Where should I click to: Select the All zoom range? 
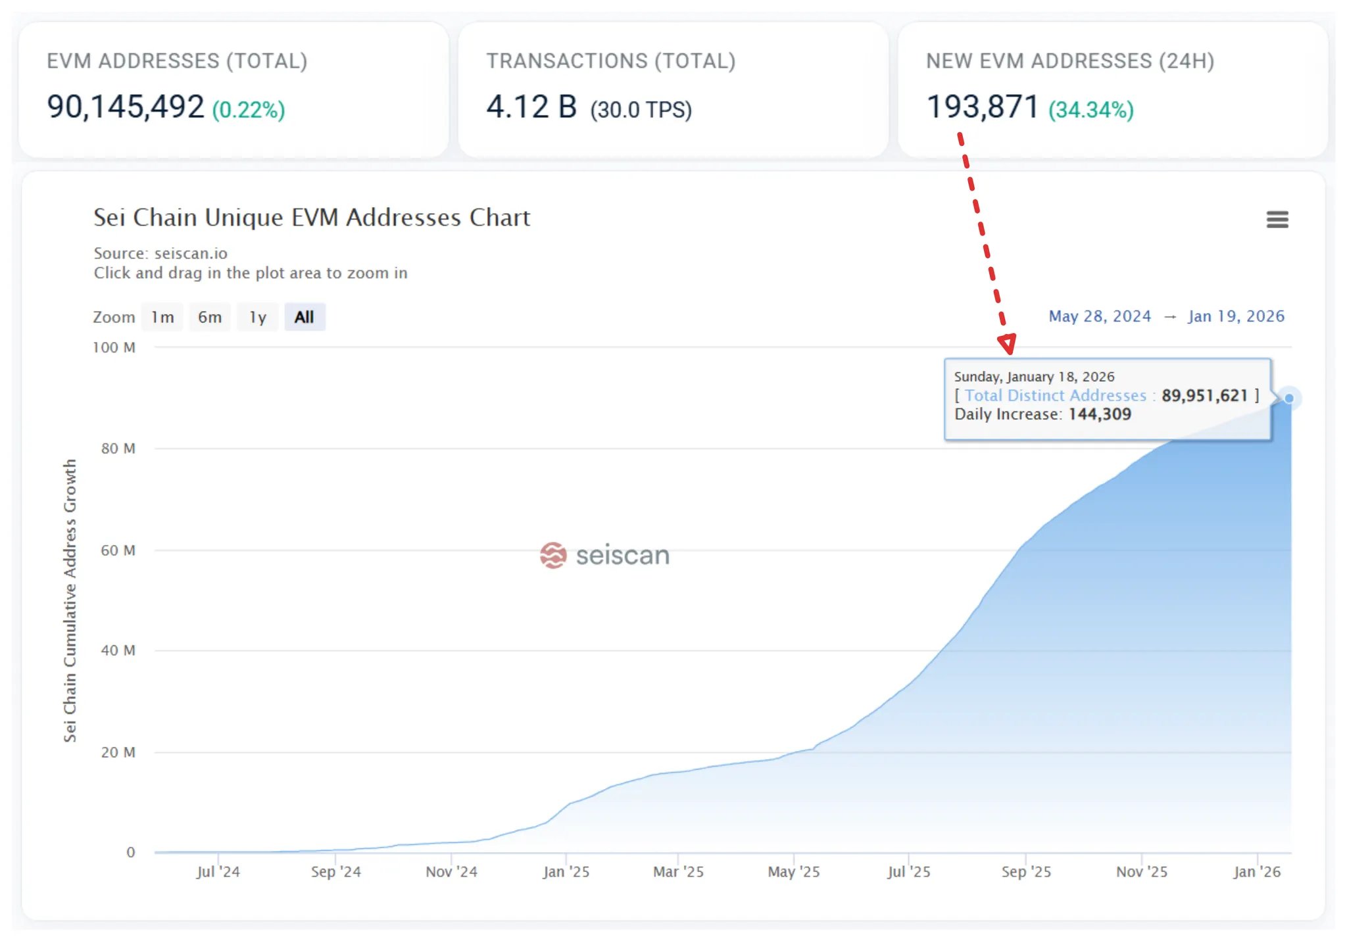click(305, 317)
